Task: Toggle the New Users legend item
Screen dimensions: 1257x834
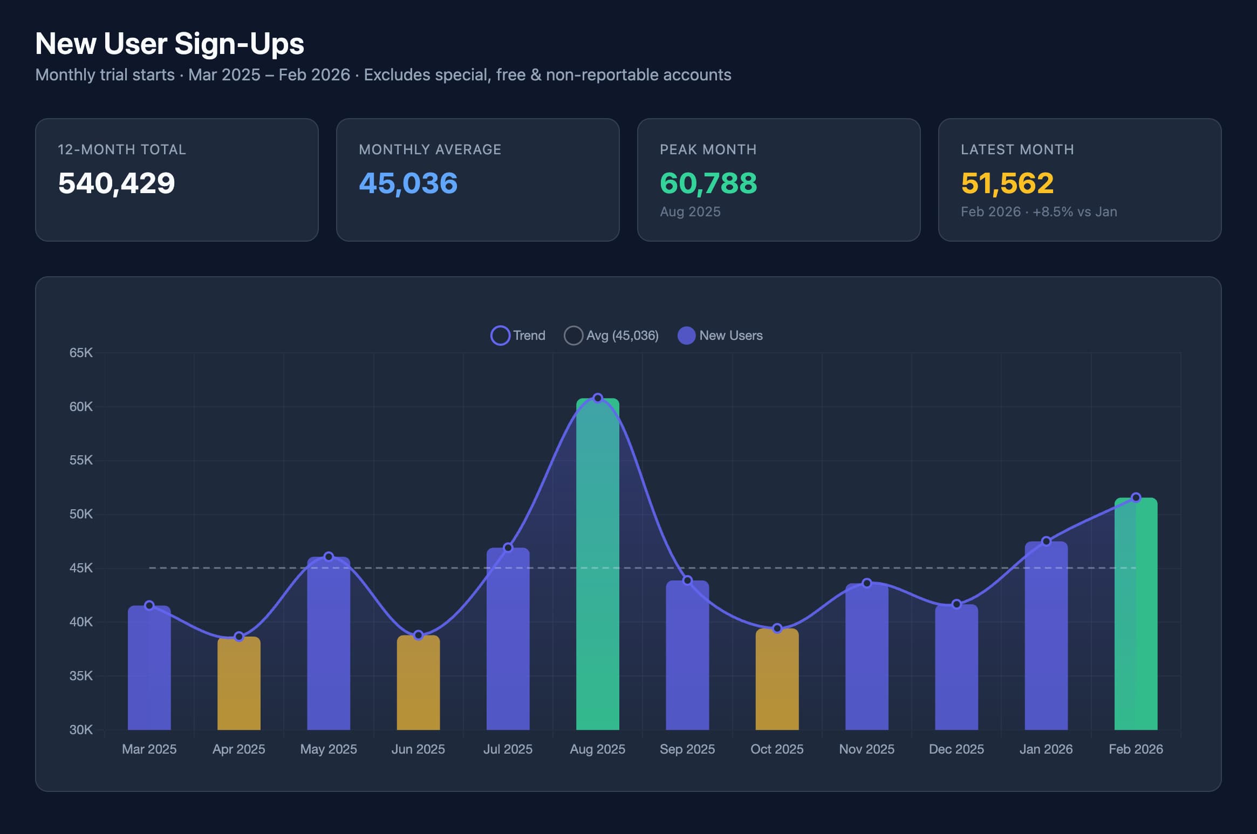Action: coord(730,336)
